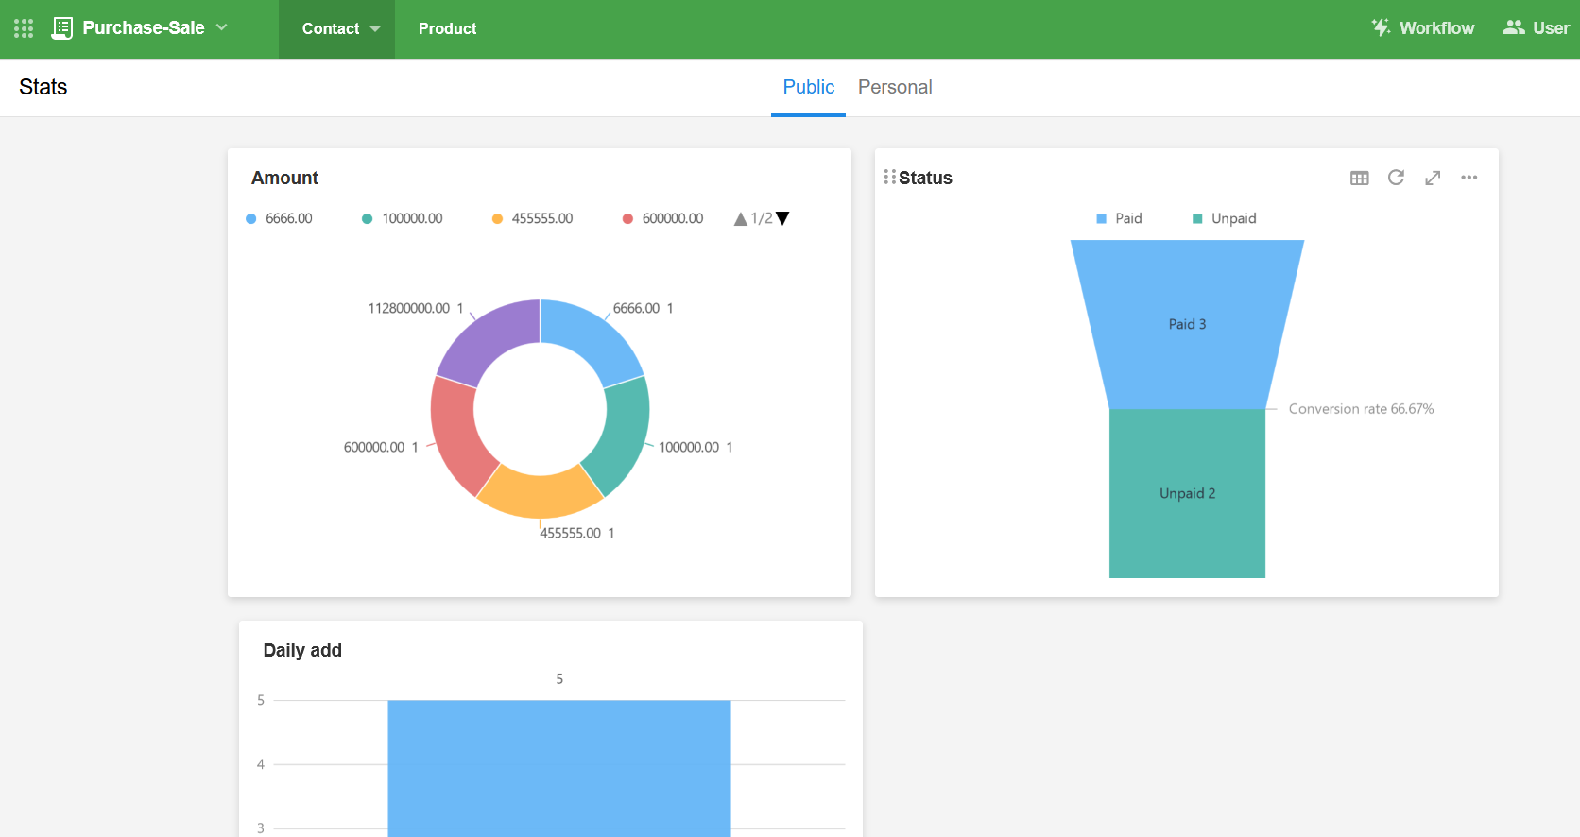Click the Conversion rate 66.67% label

pyautogui.click(x=1361, y=409)
